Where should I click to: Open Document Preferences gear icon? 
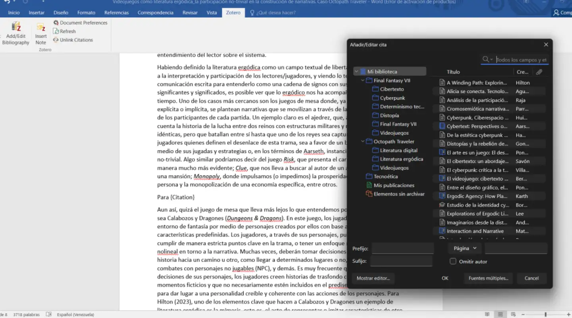point(56,23)
